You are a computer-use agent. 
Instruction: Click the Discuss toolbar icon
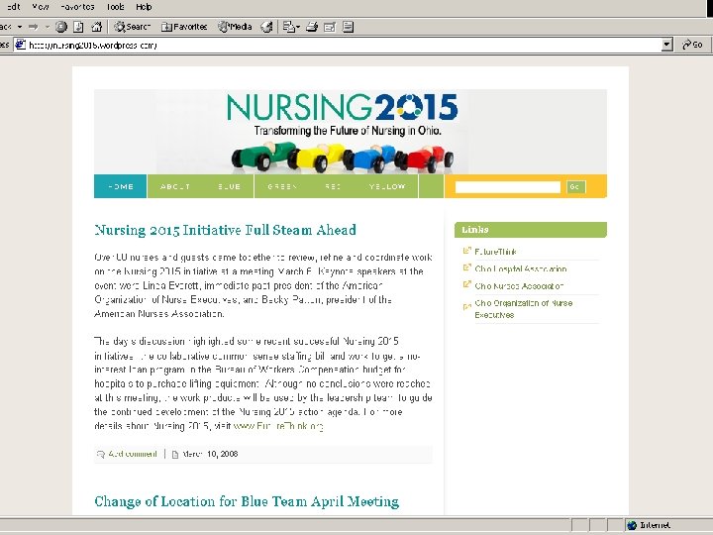(x=348, y=27)
